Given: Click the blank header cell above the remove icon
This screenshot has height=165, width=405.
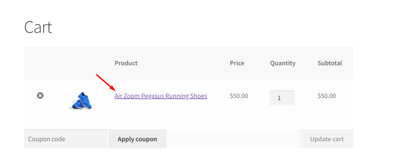Looking at the screenshot, I should tap(40, 63).
